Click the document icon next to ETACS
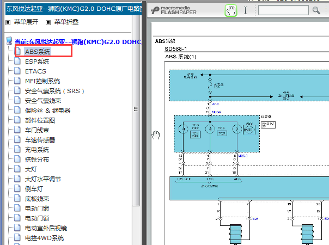The image size is (329, 245). [x=17, y=71]
